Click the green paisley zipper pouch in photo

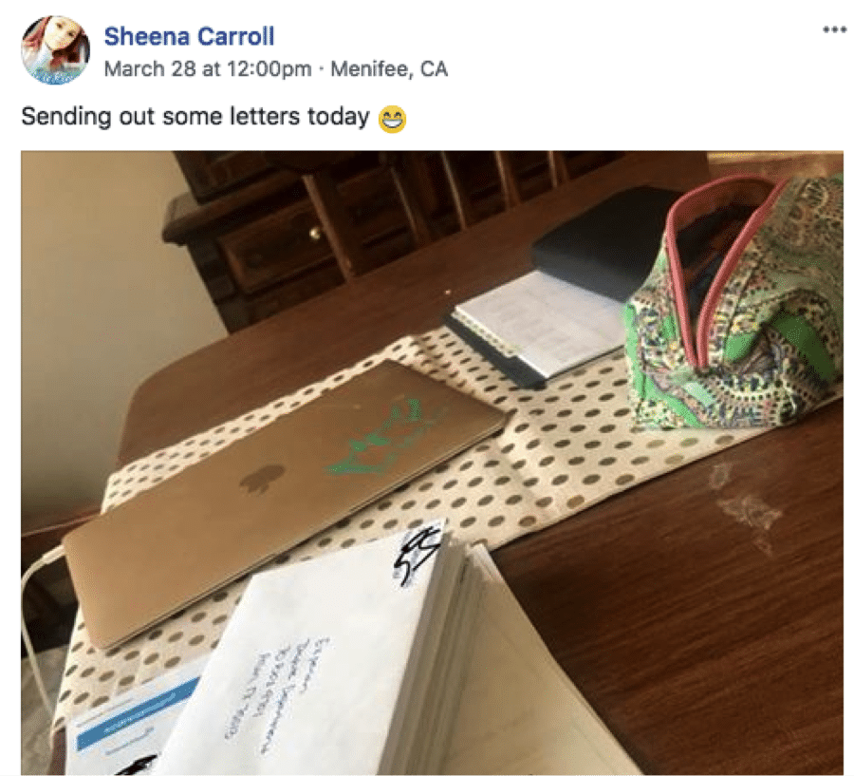pos(735,306)
